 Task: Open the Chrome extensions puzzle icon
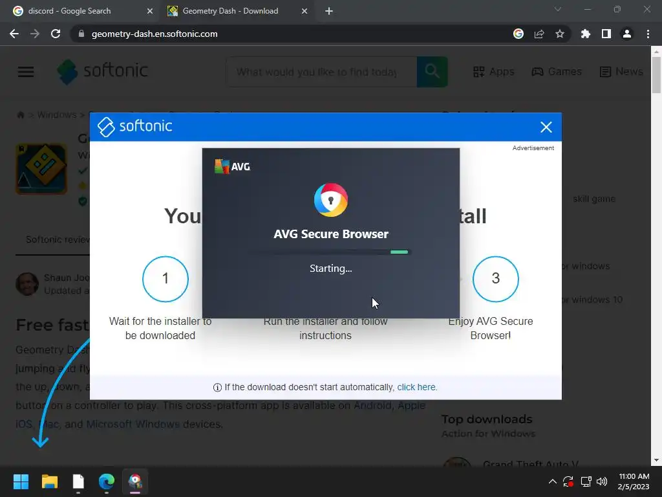click(x=586, y=34)
